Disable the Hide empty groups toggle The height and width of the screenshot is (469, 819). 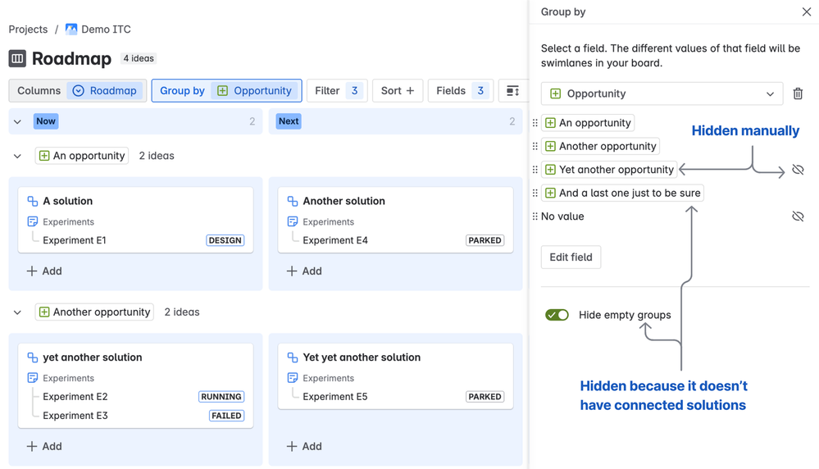pyautogui.click(x=557, y=315)
